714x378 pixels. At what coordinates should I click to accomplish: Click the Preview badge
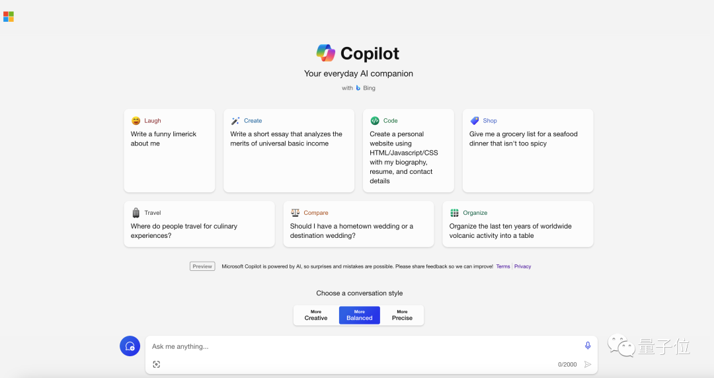tap(202, 266)
